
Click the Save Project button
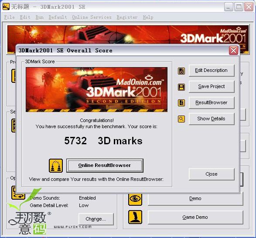pyautogui.click(x=212, y=86)
